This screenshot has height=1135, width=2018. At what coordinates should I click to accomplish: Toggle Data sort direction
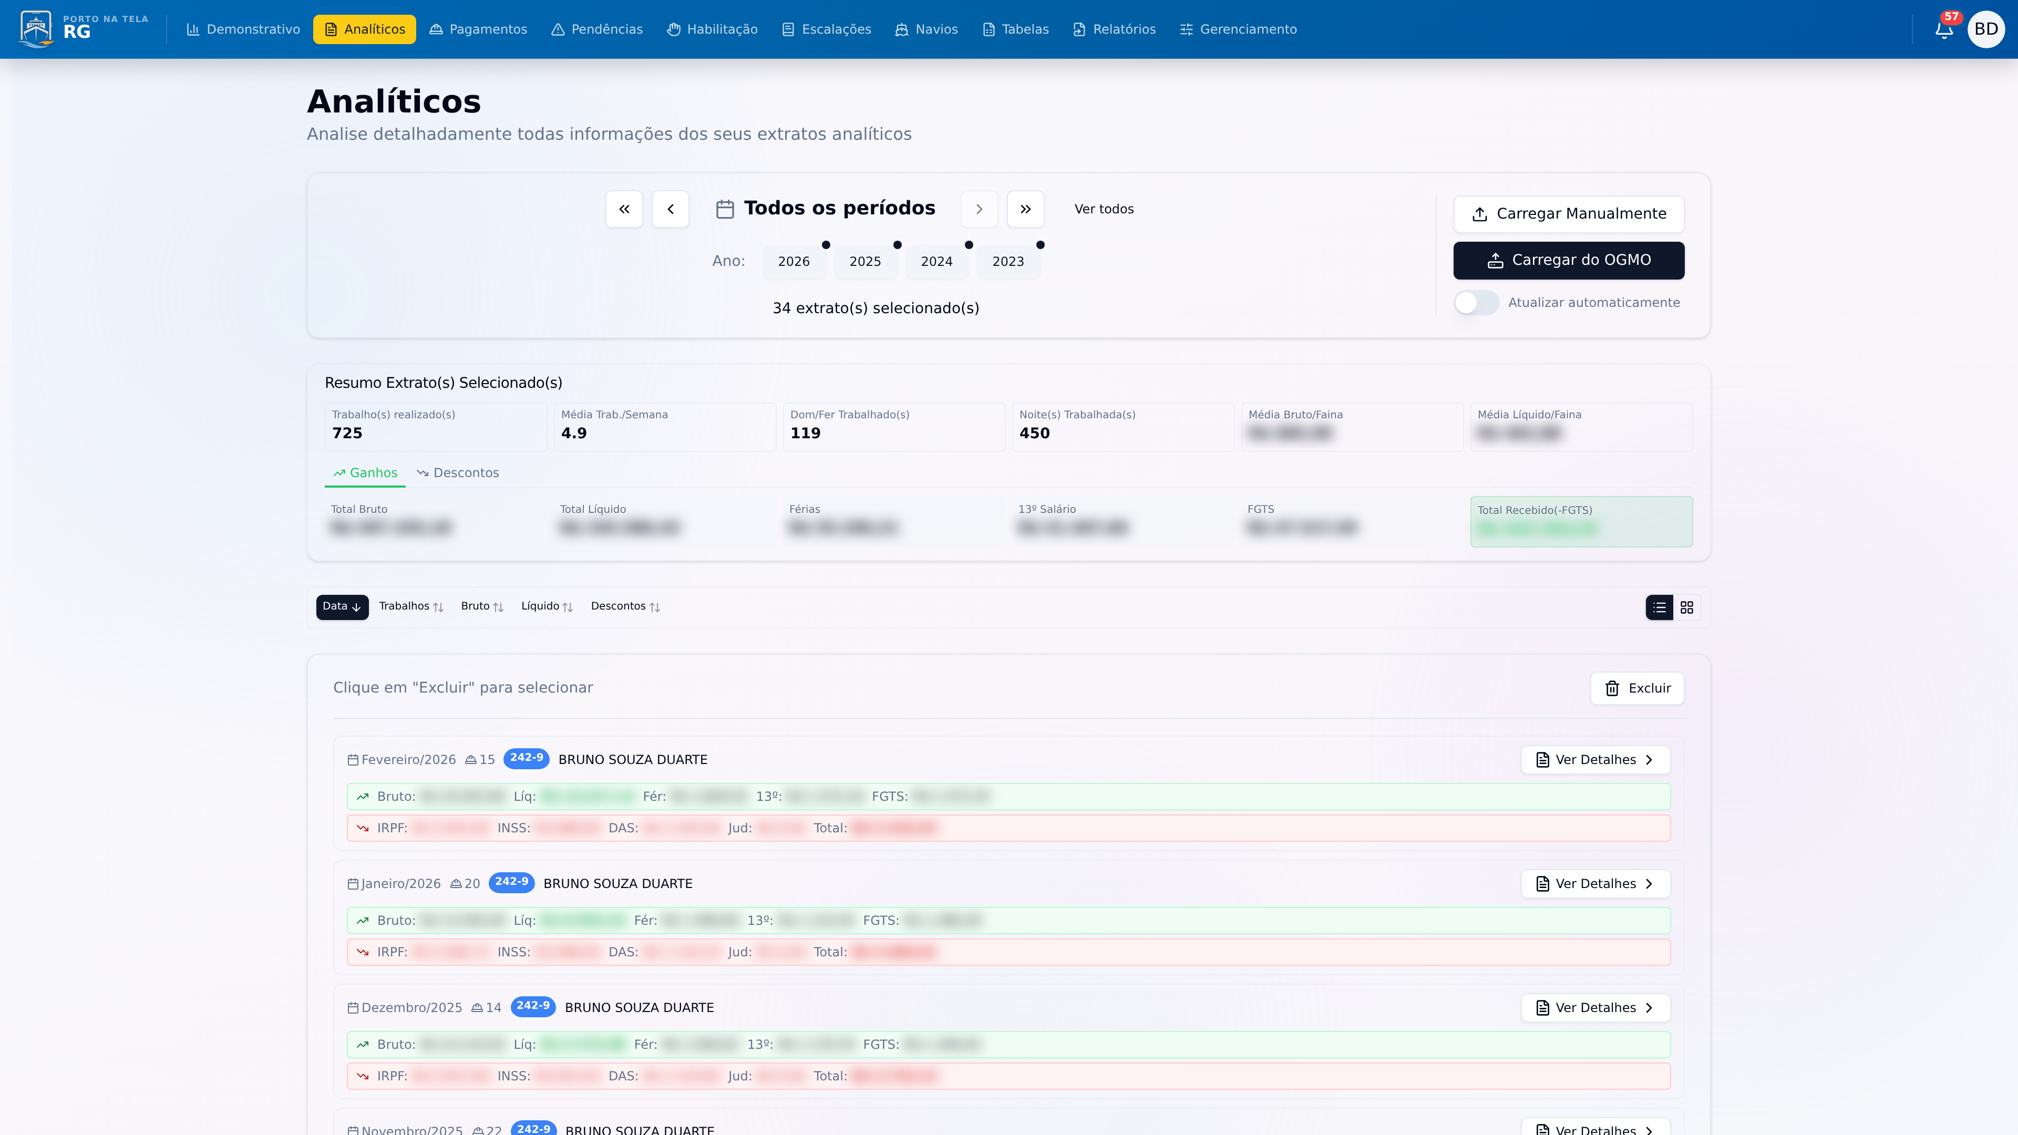(x=342, y=606)
